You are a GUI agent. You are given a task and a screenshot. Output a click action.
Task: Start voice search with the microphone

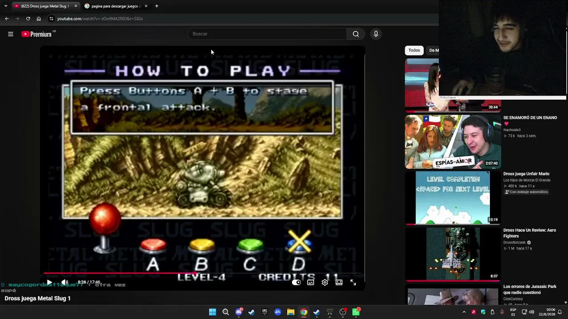pos(376,34)
